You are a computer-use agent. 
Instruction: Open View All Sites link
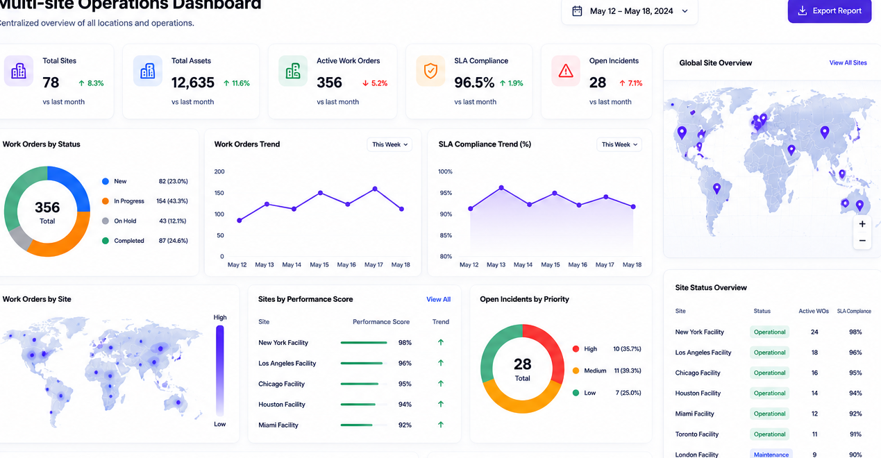point(848,62)
